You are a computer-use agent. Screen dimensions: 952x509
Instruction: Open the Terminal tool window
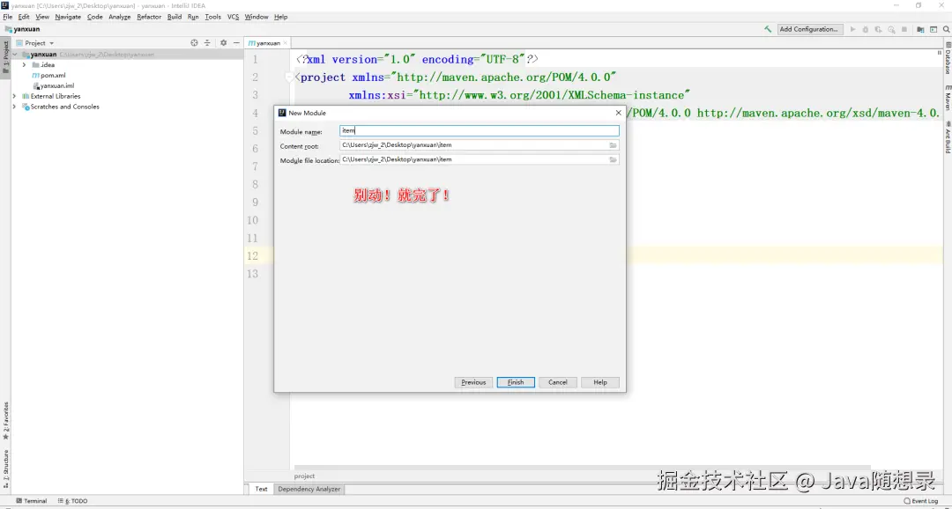[32, 501]
